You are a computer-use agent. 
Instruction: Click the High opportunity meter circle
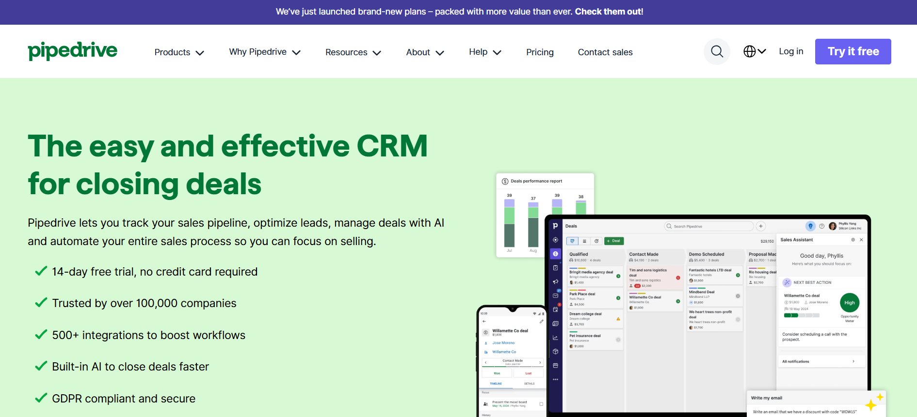click(x=850, y=303)
